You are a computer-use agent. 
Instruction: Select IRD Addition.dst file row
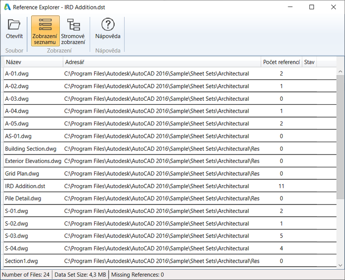[x=25, y=186]
